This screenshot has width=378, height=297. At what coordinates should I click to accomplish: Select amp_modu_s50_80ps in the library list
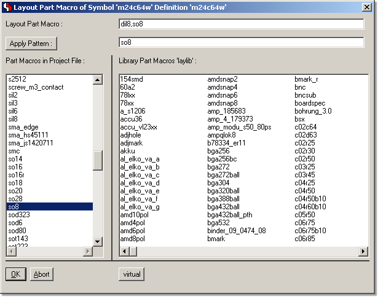coord(239,127)
